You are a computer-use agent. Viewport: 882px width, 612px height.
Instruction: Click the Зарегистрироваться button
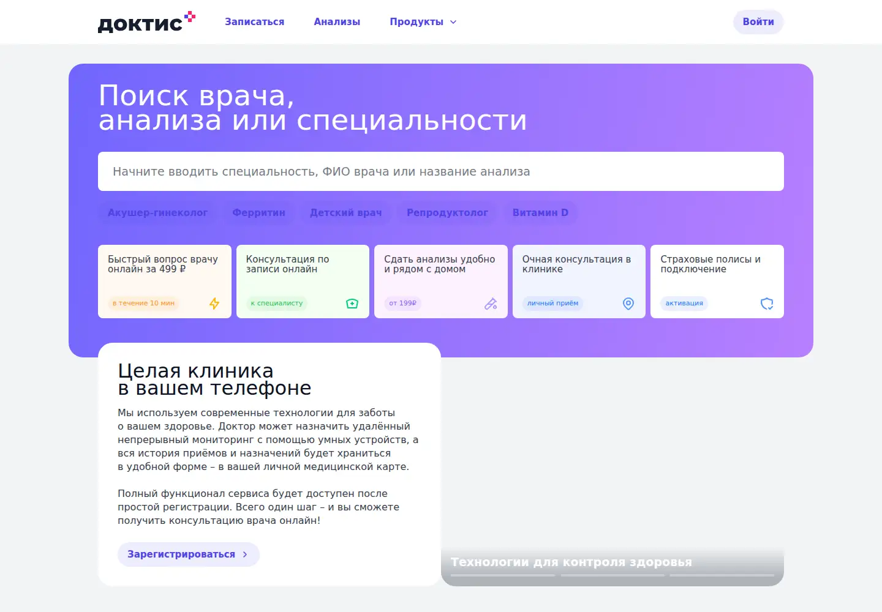pyautogui.click(x=189, y=554)
